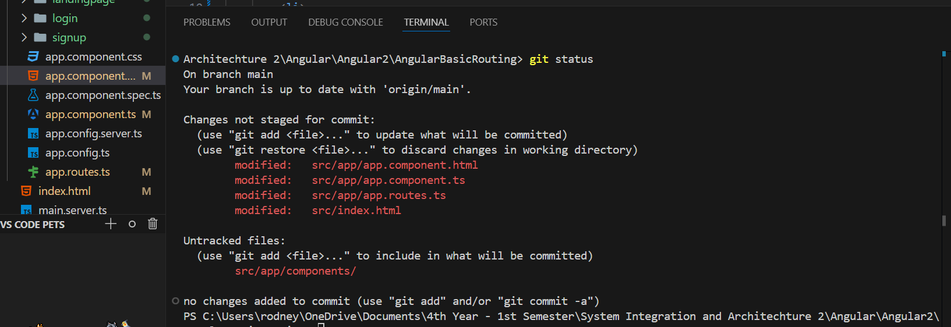The width and height of the screenshot is (951, 327).
Task: Click the terminal vertical scrollbar thumb
Action: [x=944, y=221]
